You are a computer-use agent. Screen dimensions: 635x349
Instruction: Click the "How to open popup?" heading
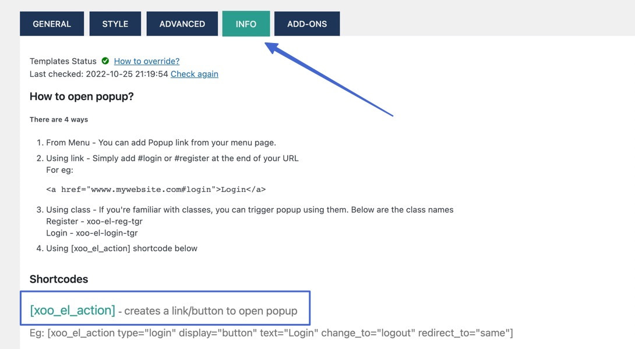click(x=81, y=96)
